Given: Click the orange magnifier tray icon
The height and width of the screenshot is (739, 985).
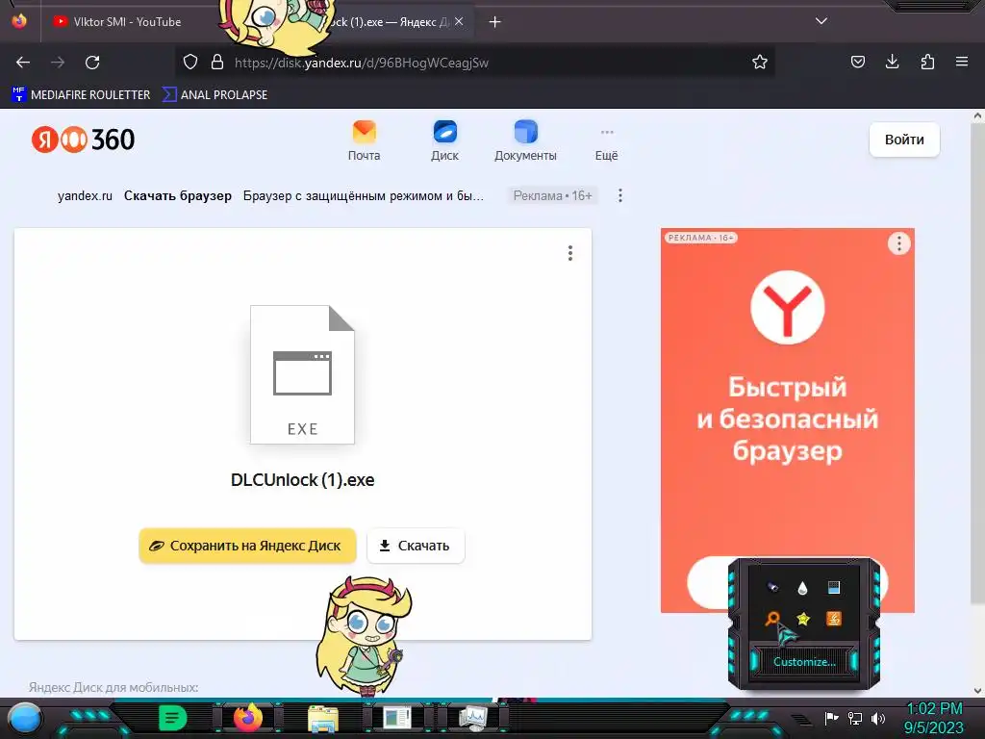Looking at the screenshot, I should (x=772, y=619).
